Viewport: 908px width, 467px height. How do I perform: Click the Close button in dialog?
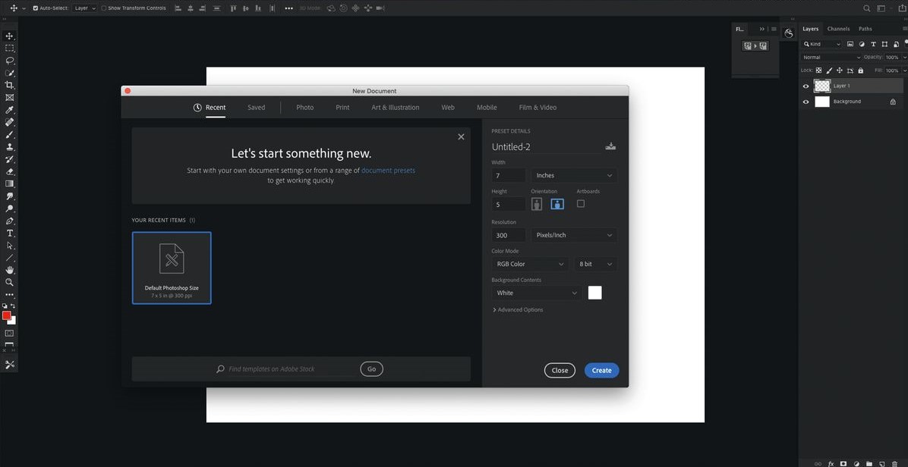pyautogui.click(x=560, y=371)
